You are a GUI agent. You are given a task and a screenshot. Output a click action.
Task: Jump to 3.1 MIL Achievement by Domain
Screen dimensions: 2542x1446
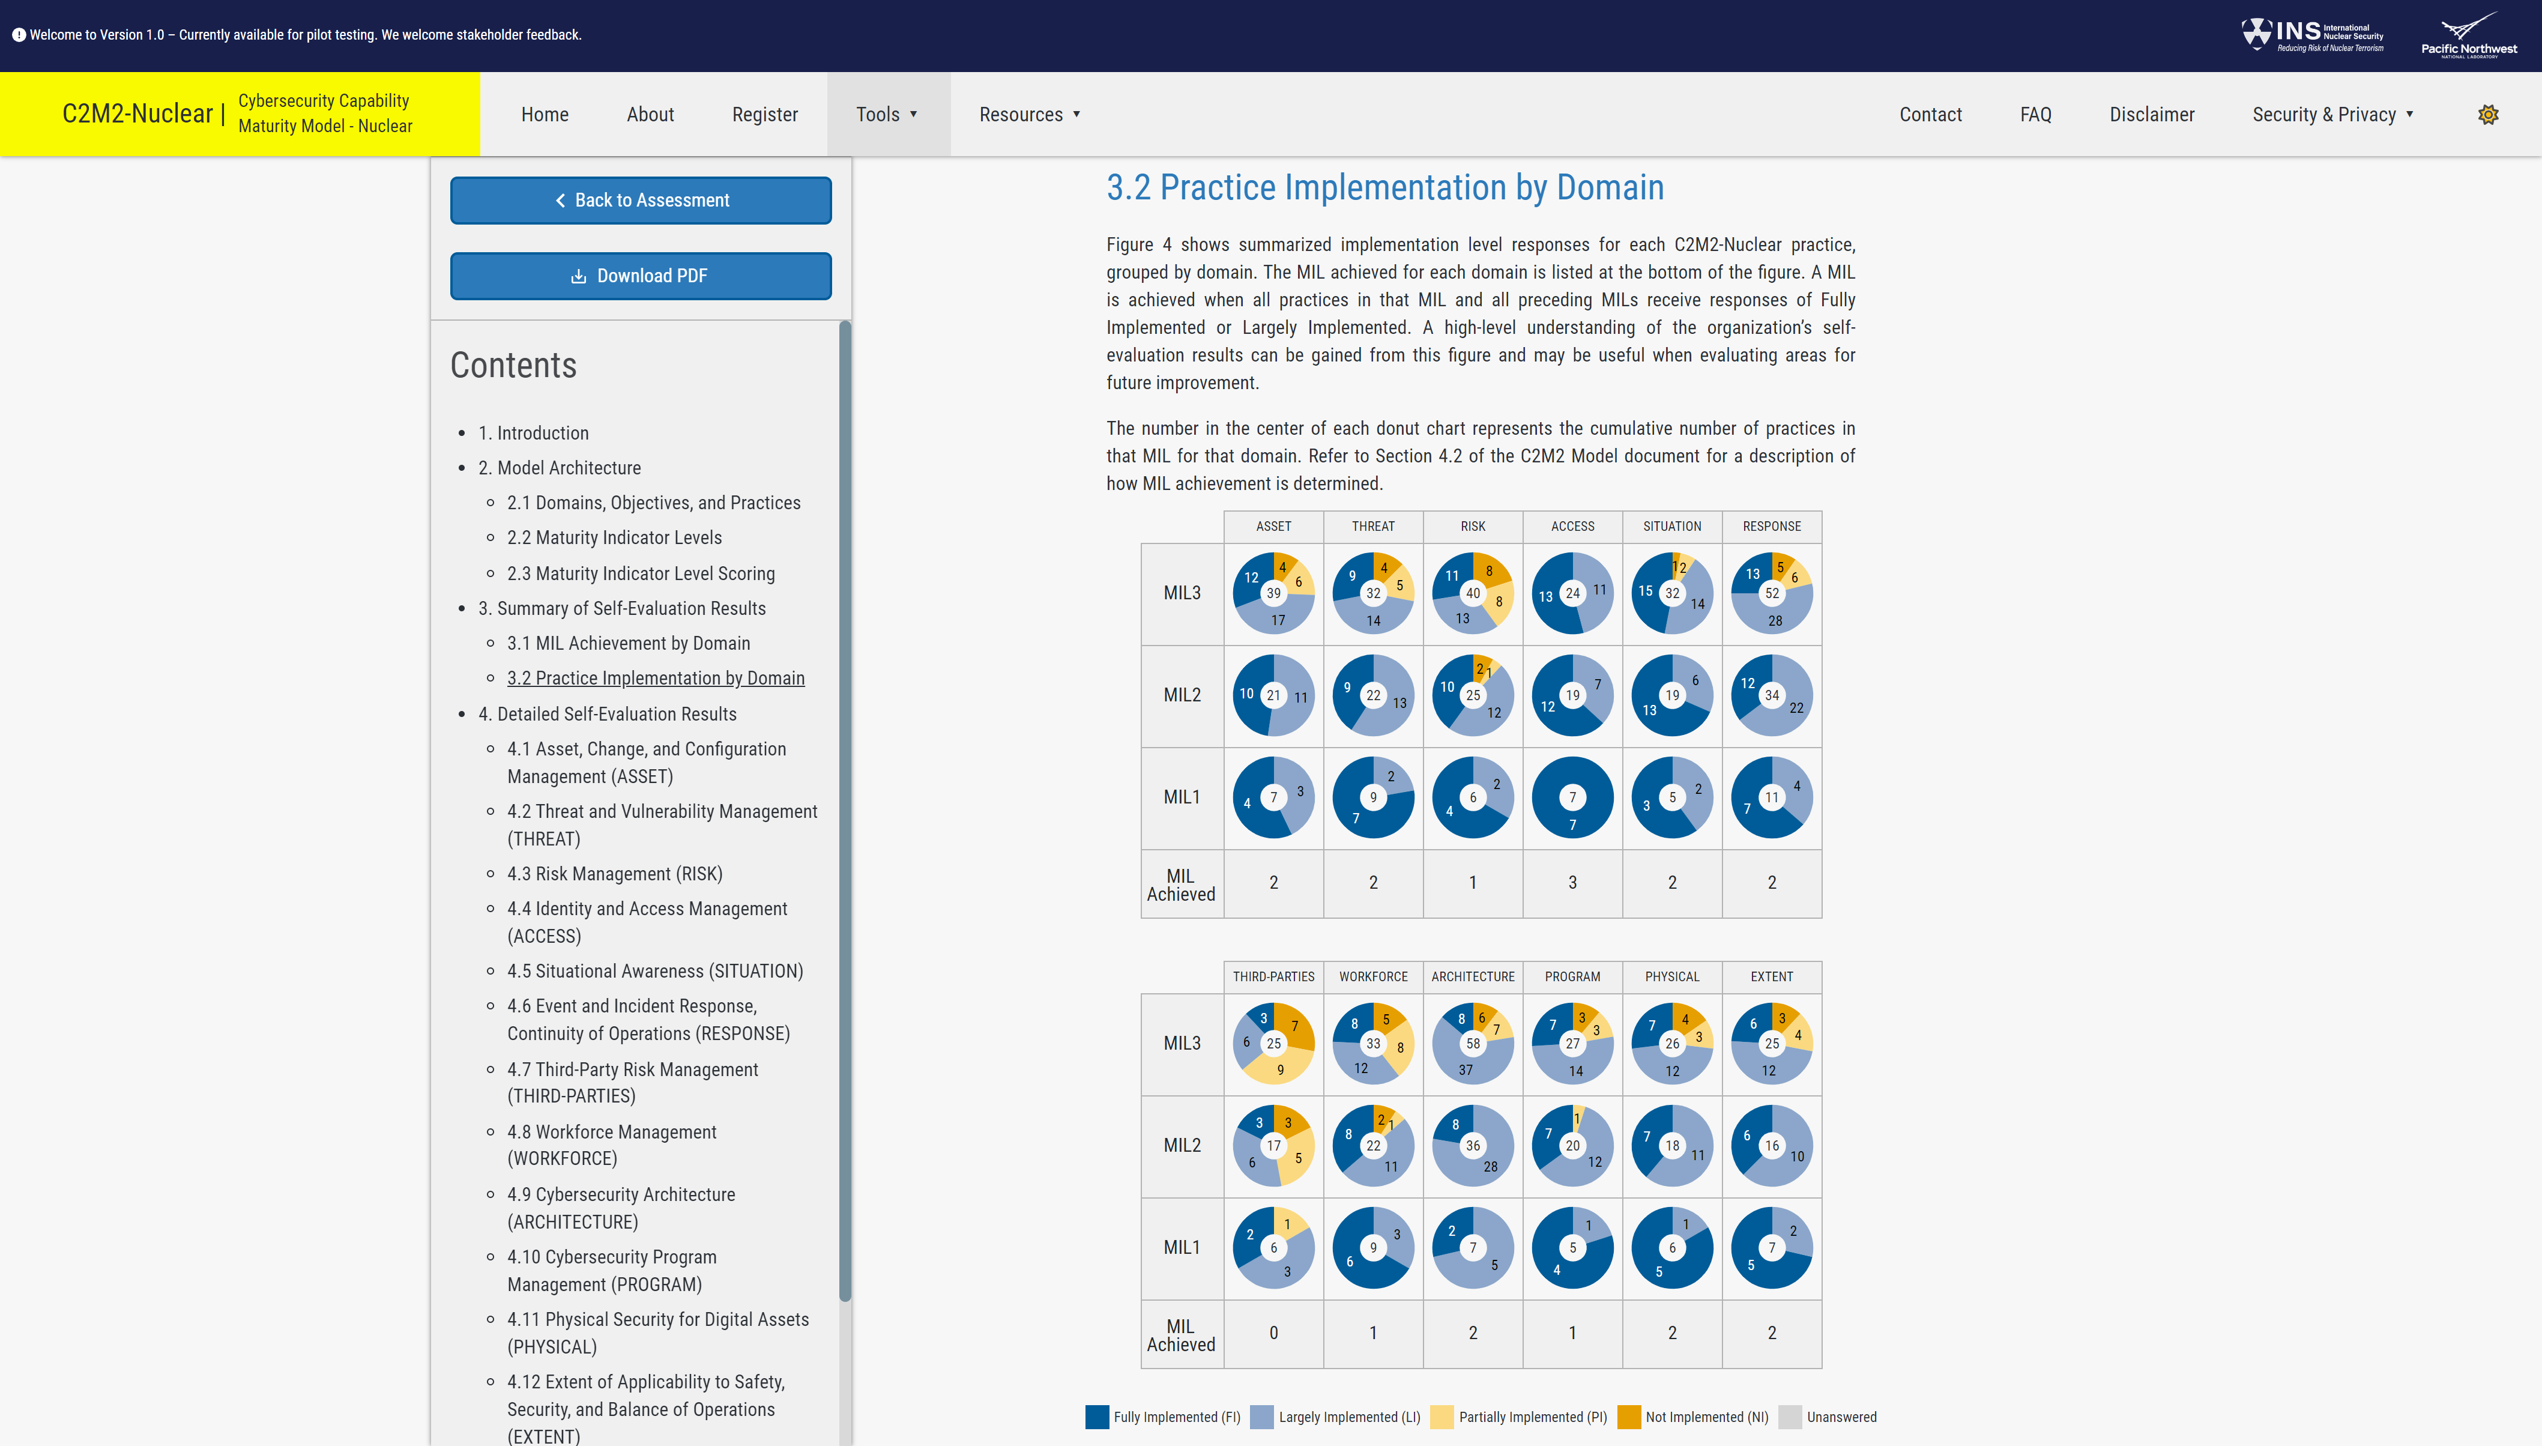click(627, 644)
